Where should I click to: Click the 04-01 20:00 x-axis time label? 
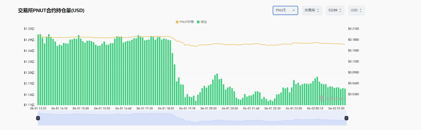(208, 109)
